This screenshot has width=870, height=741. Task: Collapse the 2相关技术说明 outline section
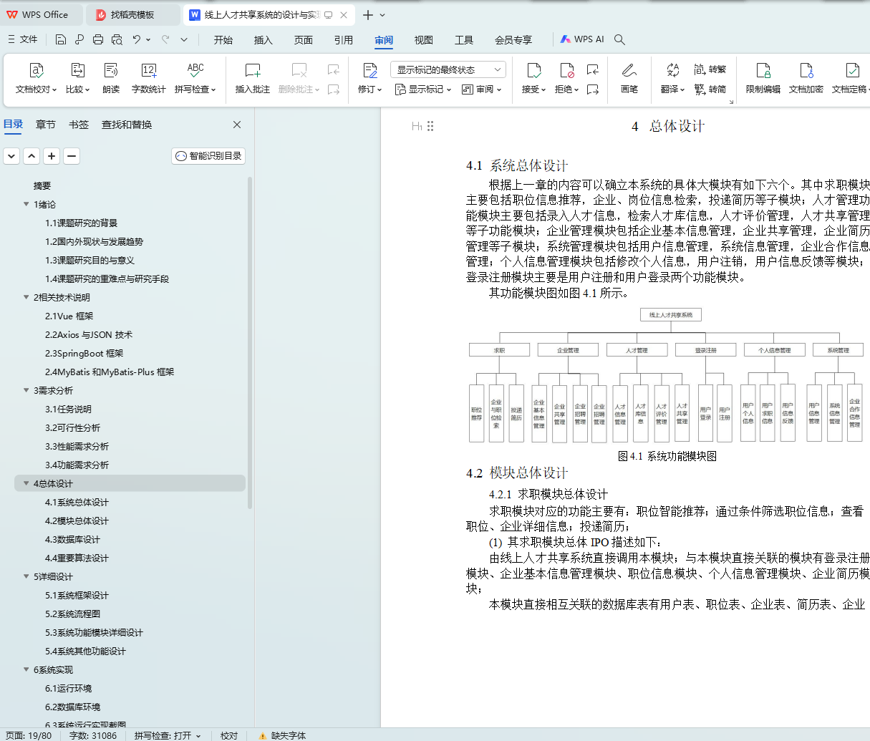point(26,298)
